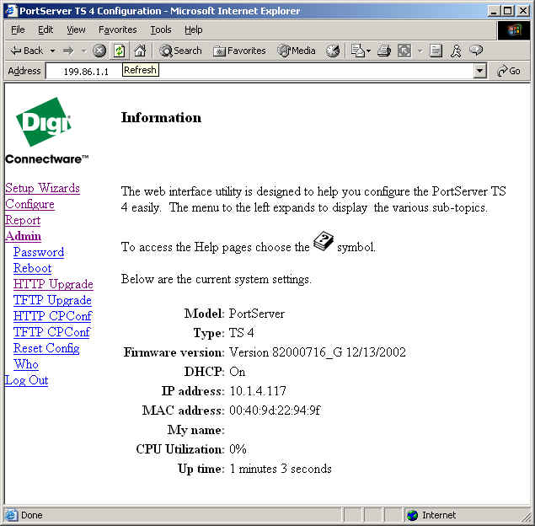
Task: Open the Address bar dropdown arrow
Action: click(480, 71)
